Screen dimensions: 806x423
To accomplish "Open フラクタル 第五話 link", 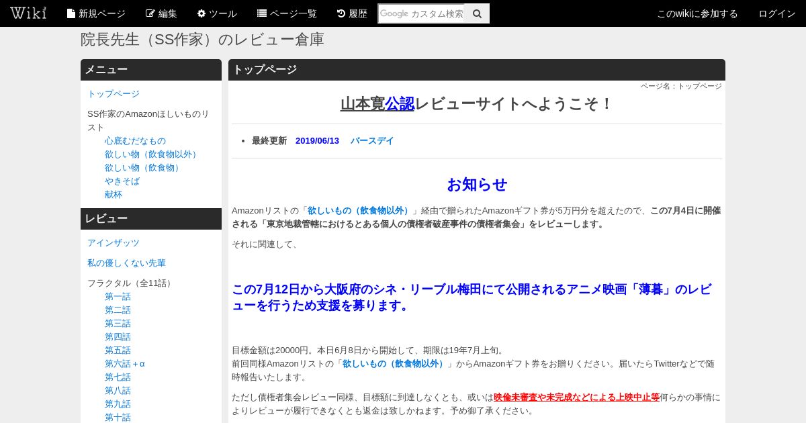I will (118, 350).
